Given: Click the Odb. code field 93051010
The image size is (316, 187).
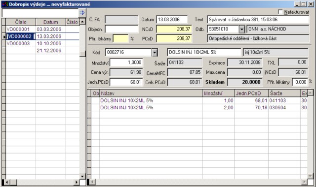Looking at the screenshot, I should pyautogui.click(x=223, y=30).
